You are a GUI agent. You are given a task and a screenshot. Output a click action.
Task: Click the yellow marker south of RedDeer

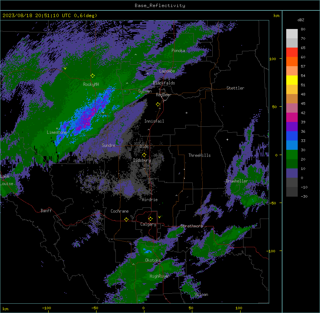click(158, 104)
